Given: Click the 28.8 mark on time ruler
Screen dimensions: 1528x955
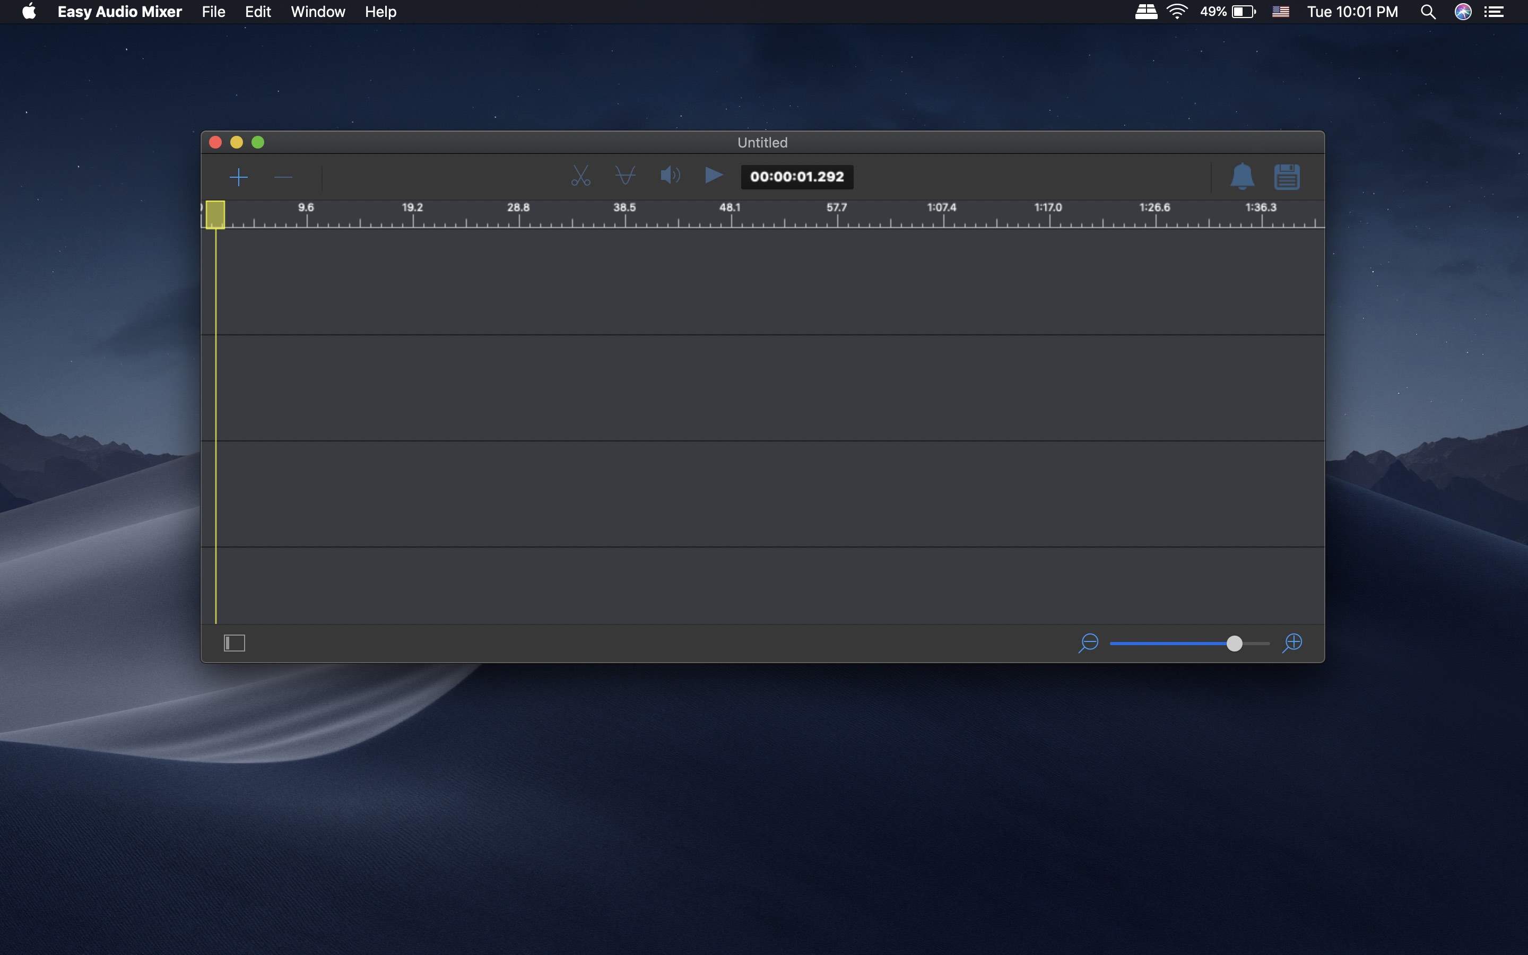Looking at the screenshot, I should click(x=518, y=207).
